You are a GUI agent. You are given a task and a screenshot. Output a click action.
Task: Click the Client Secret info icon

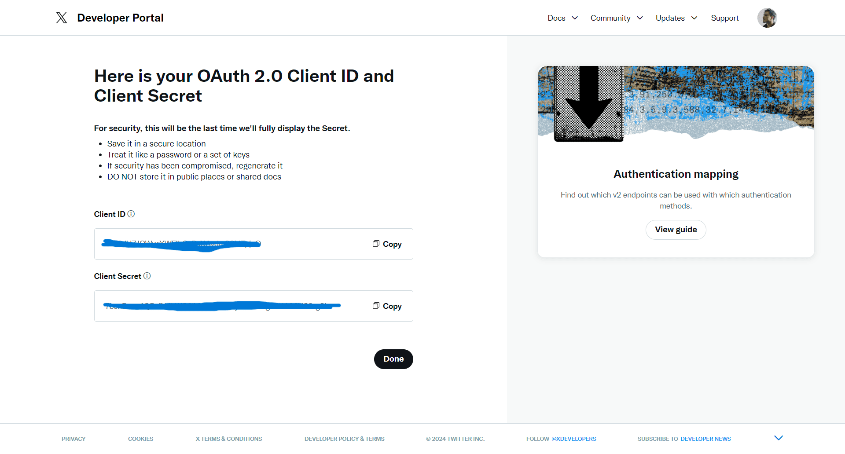point(147,276)
